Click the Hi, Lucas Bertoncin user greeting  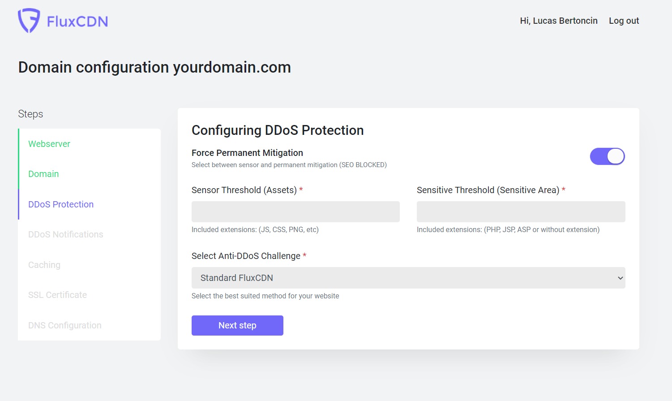point(558,21)
